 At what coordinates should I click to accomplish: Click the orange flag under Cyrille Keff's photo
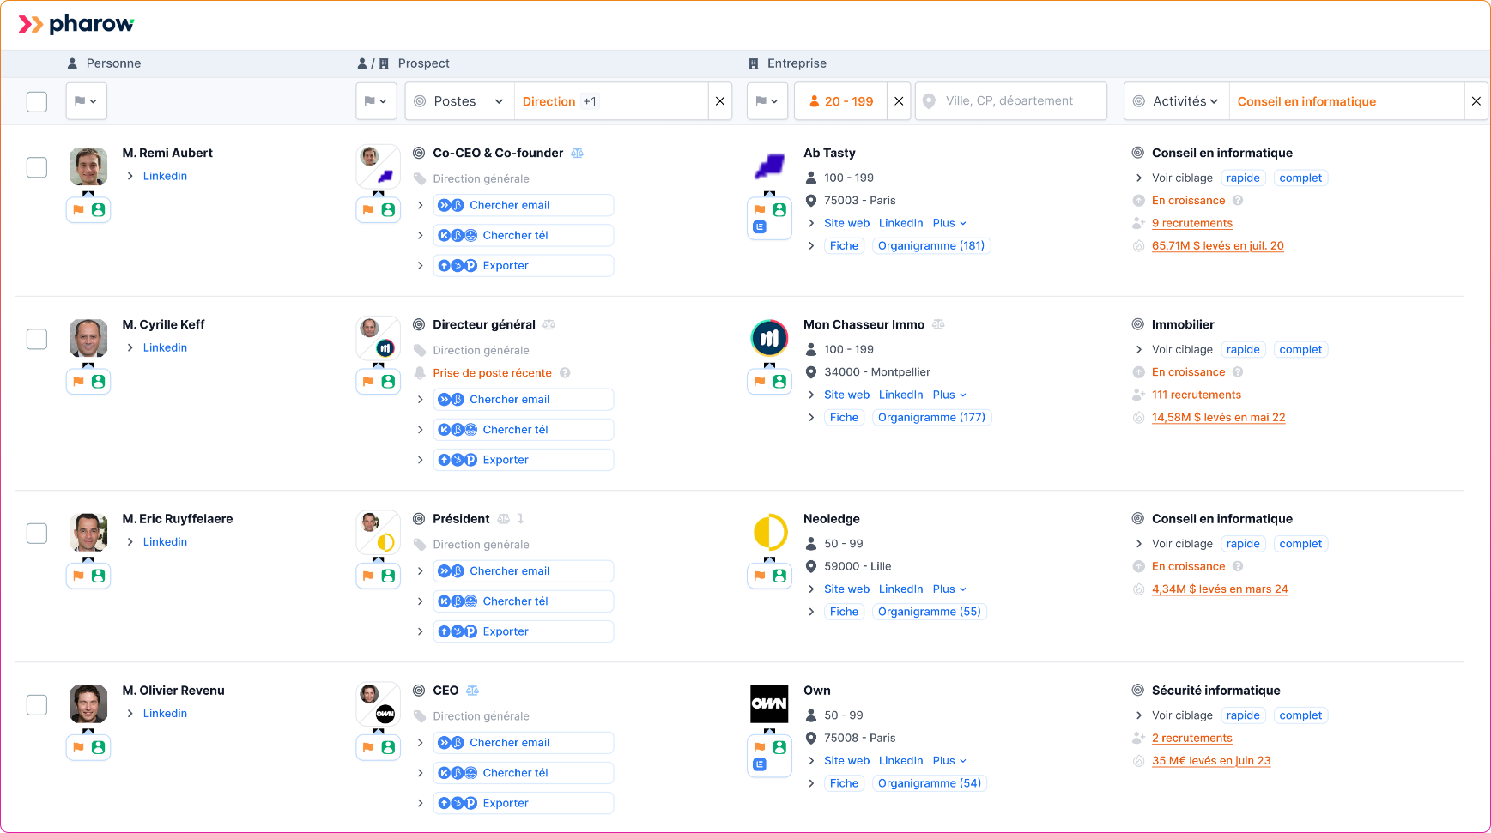coord(79,382)
